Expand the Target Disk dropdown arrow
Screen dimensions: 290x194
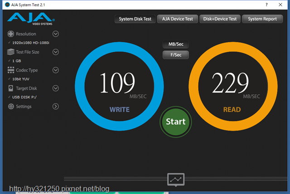click(56, 88)
